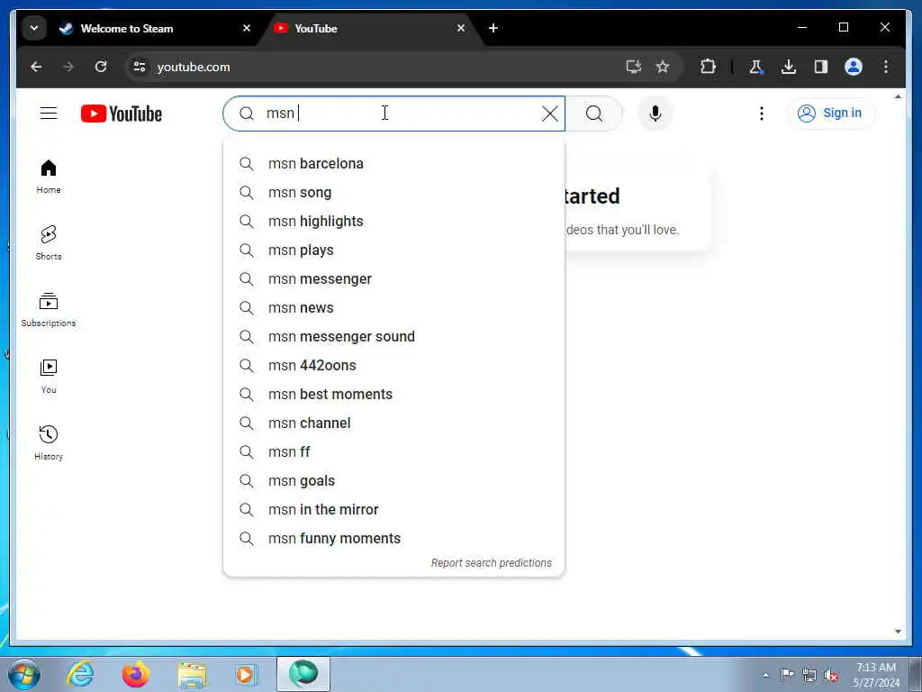Choose msn goals suggestion
922x692 pixels.
(394, 481)
